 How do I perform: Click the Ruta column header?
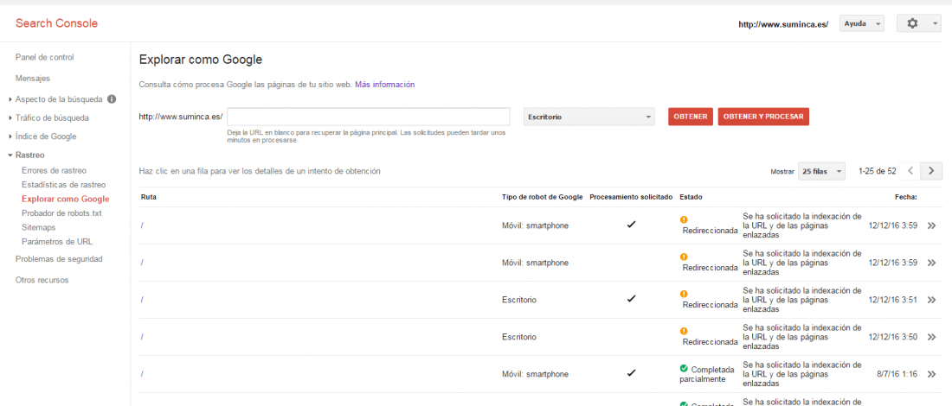pos(149,197)
